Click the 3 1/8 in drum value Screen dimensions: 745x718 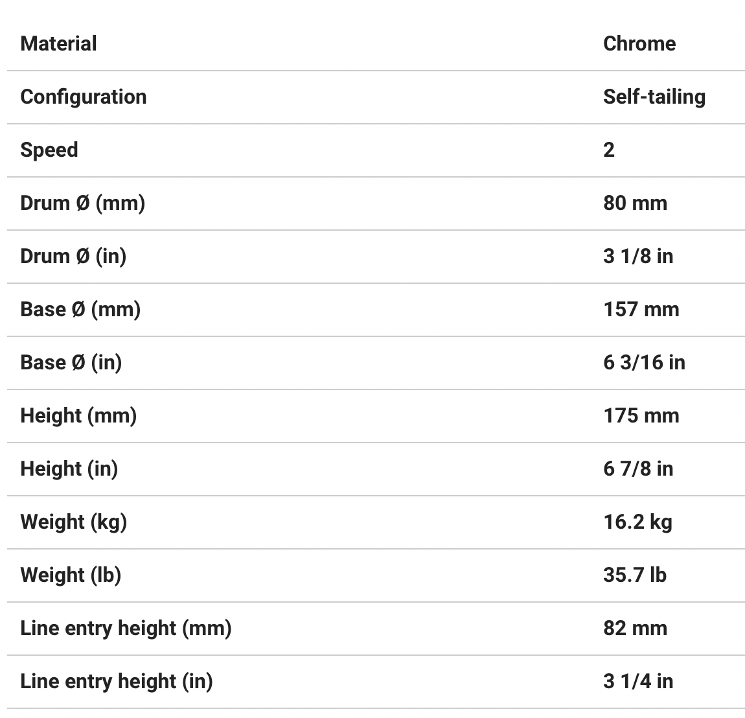637,256
